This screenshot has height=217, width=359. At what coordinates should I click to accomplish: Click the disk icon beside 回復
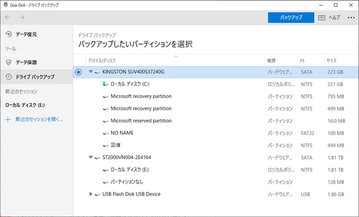106,146
